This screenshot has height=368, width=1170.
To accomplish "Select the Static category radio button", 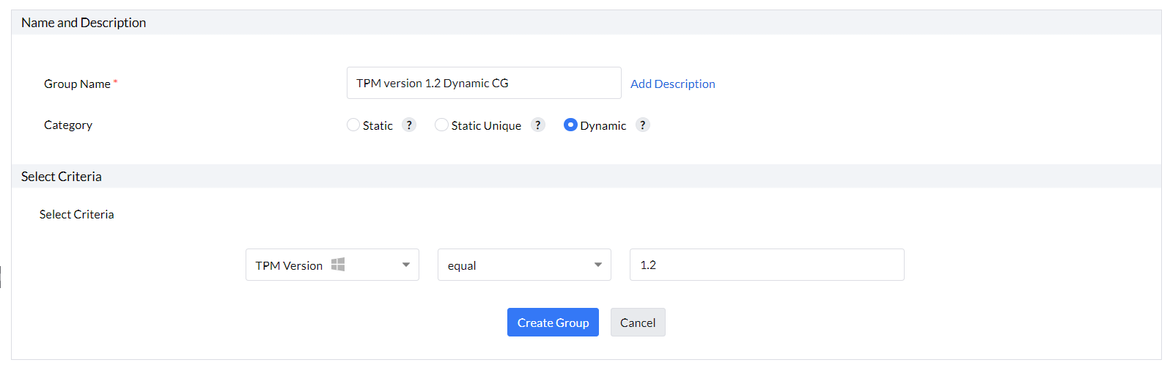I will click(x=353, y=125).
